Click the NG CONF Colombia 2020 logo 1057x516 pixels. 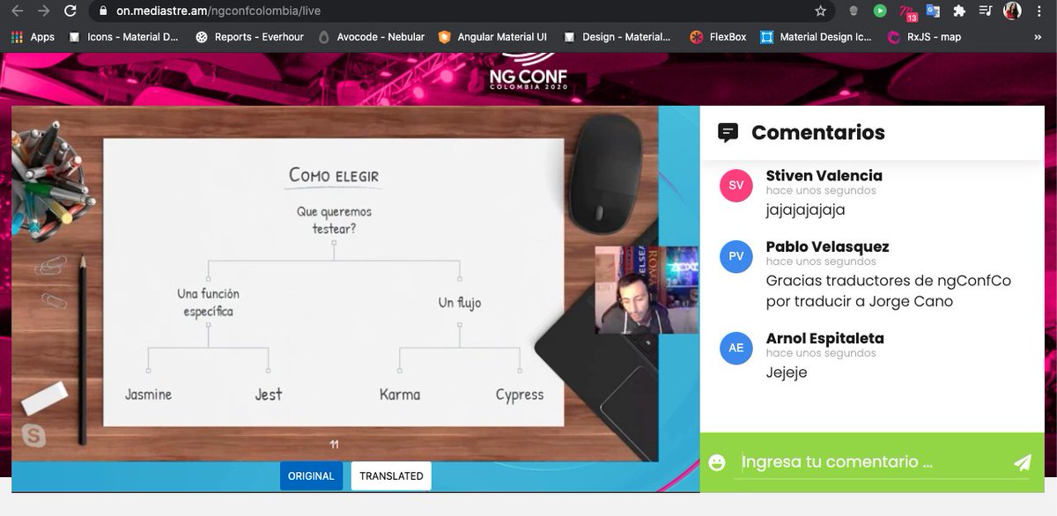pos(528,72)
